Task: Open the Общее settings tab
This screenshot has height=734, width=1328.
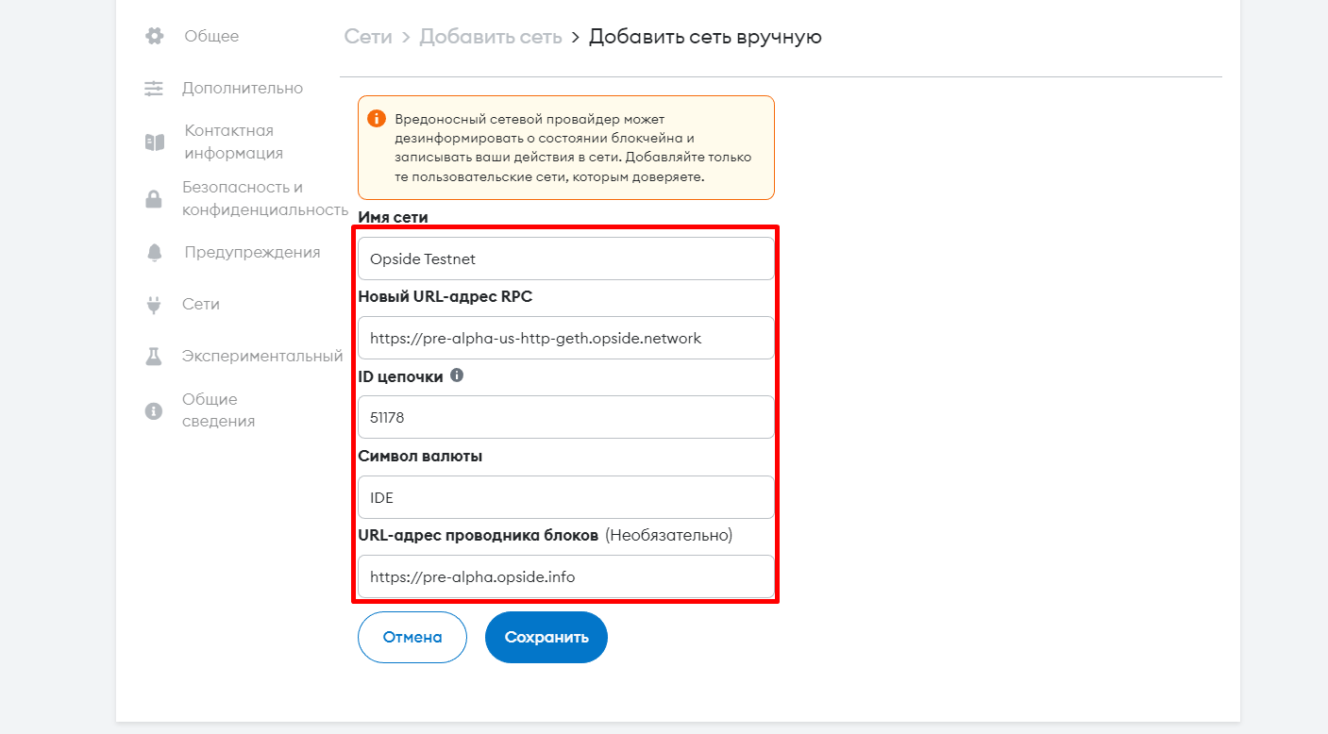Action: coord(211,36)
